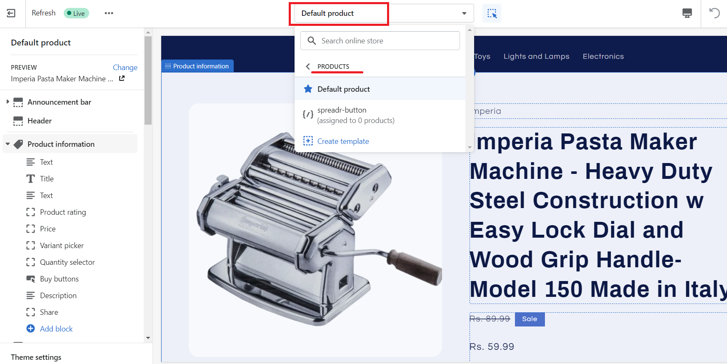The width and height of the screenshot is (727, 364).
Task: Click Imperia Pasta Maker Machine preview name
Action: coord(62,79)
